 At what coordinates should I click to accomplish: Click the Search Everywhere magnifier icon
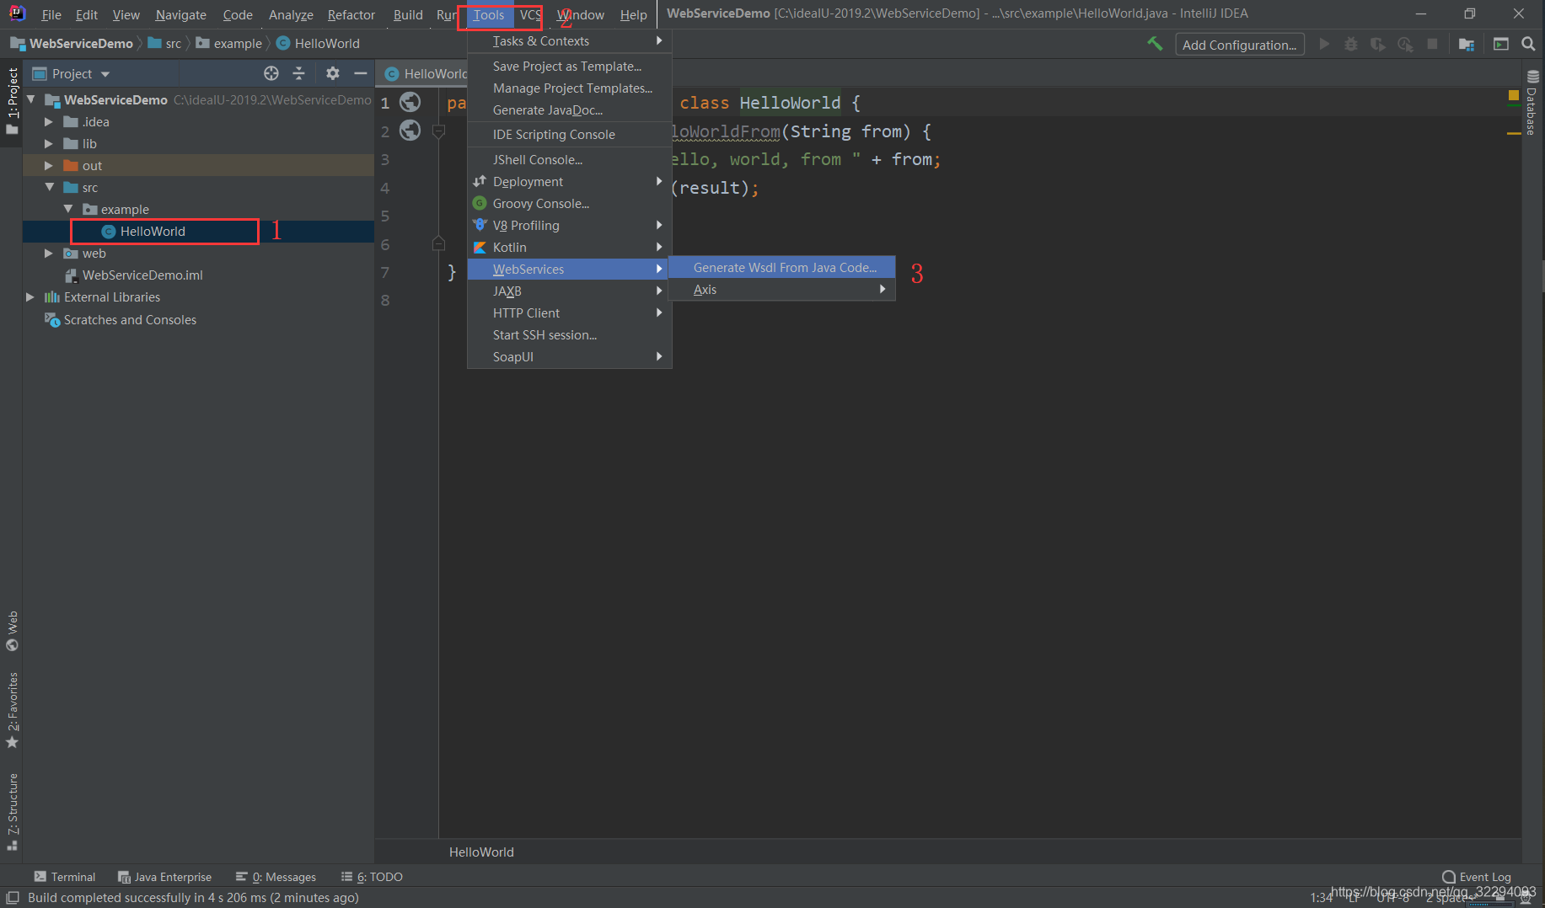click(x=1528, y=44)
